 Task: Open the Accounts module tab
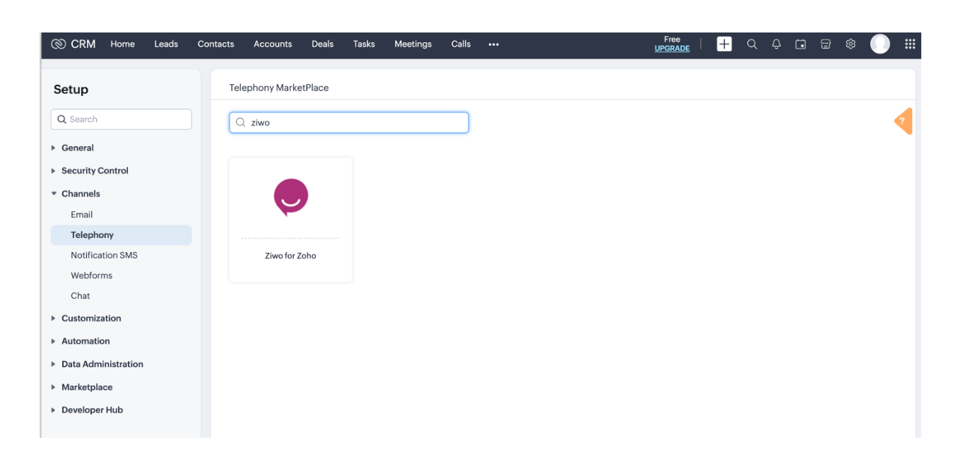coord(273,44)
